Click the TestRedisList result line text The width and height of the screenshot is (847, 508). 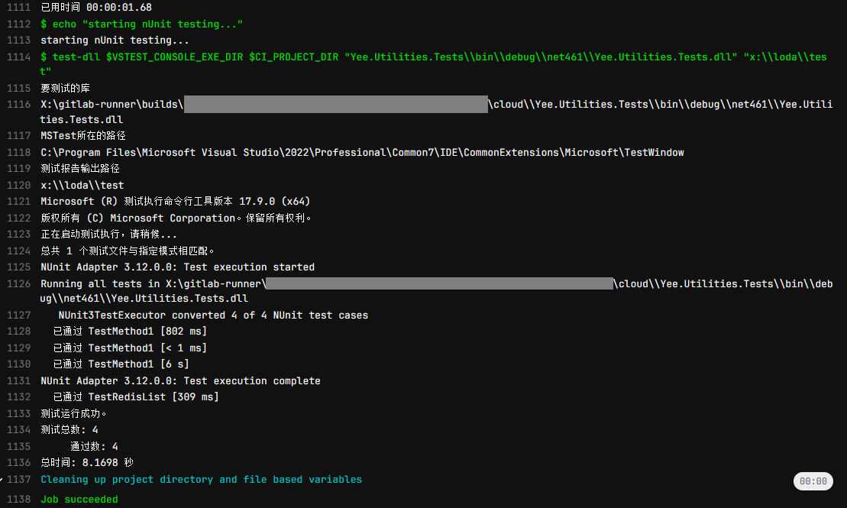[x=136, y=397]
